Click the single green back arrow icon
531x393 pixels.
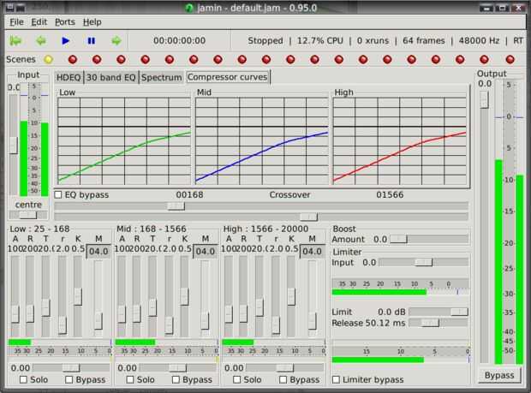pyautogui.click(x=40, y=40)
